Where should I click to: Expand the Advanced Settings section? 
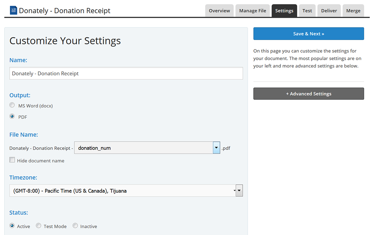point(308,94)
